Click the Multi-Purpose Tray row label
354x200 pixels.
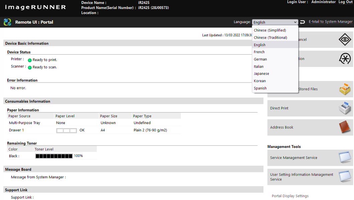pyautogui.click(x=25, y=123)
